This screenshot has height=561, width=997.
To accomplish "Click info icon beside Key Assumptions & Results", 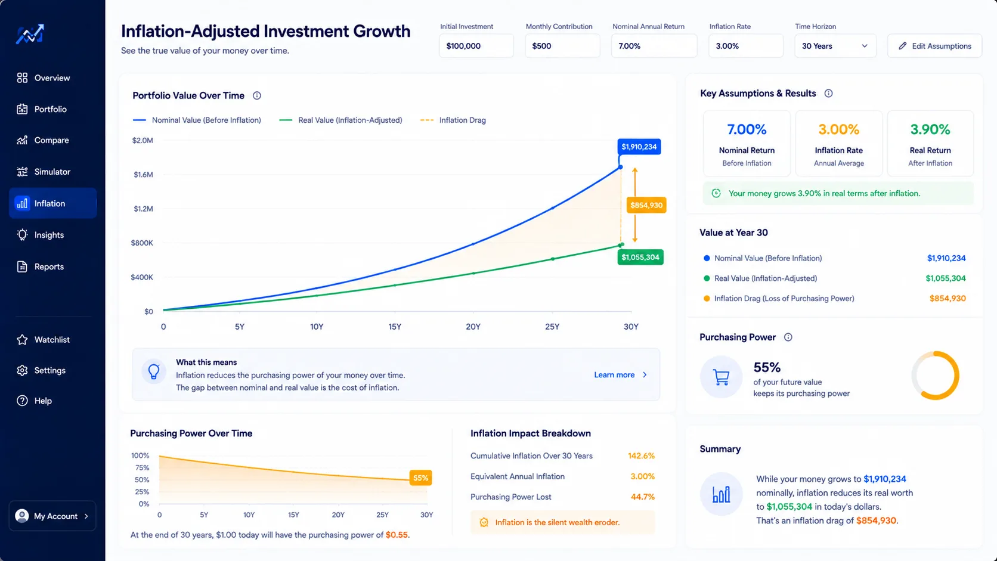I will [828, 93].
